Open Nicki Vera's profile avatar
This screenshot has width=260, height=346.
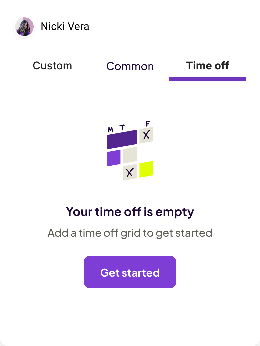coord(24,27)
